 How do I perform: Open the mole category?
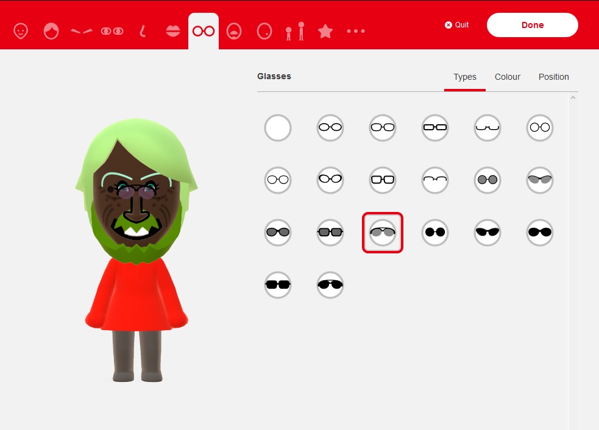264,31
